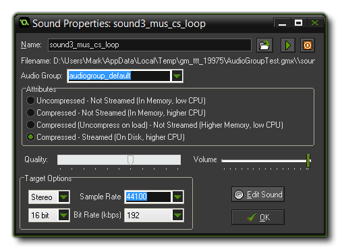Click the GameMaker logo in the title bar
340x250 pixels.
24,23
